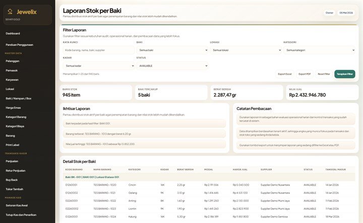The image size is (363, 223).
Task: Open Kategori Barang in sidebar
Action: (x=16, y=117)
